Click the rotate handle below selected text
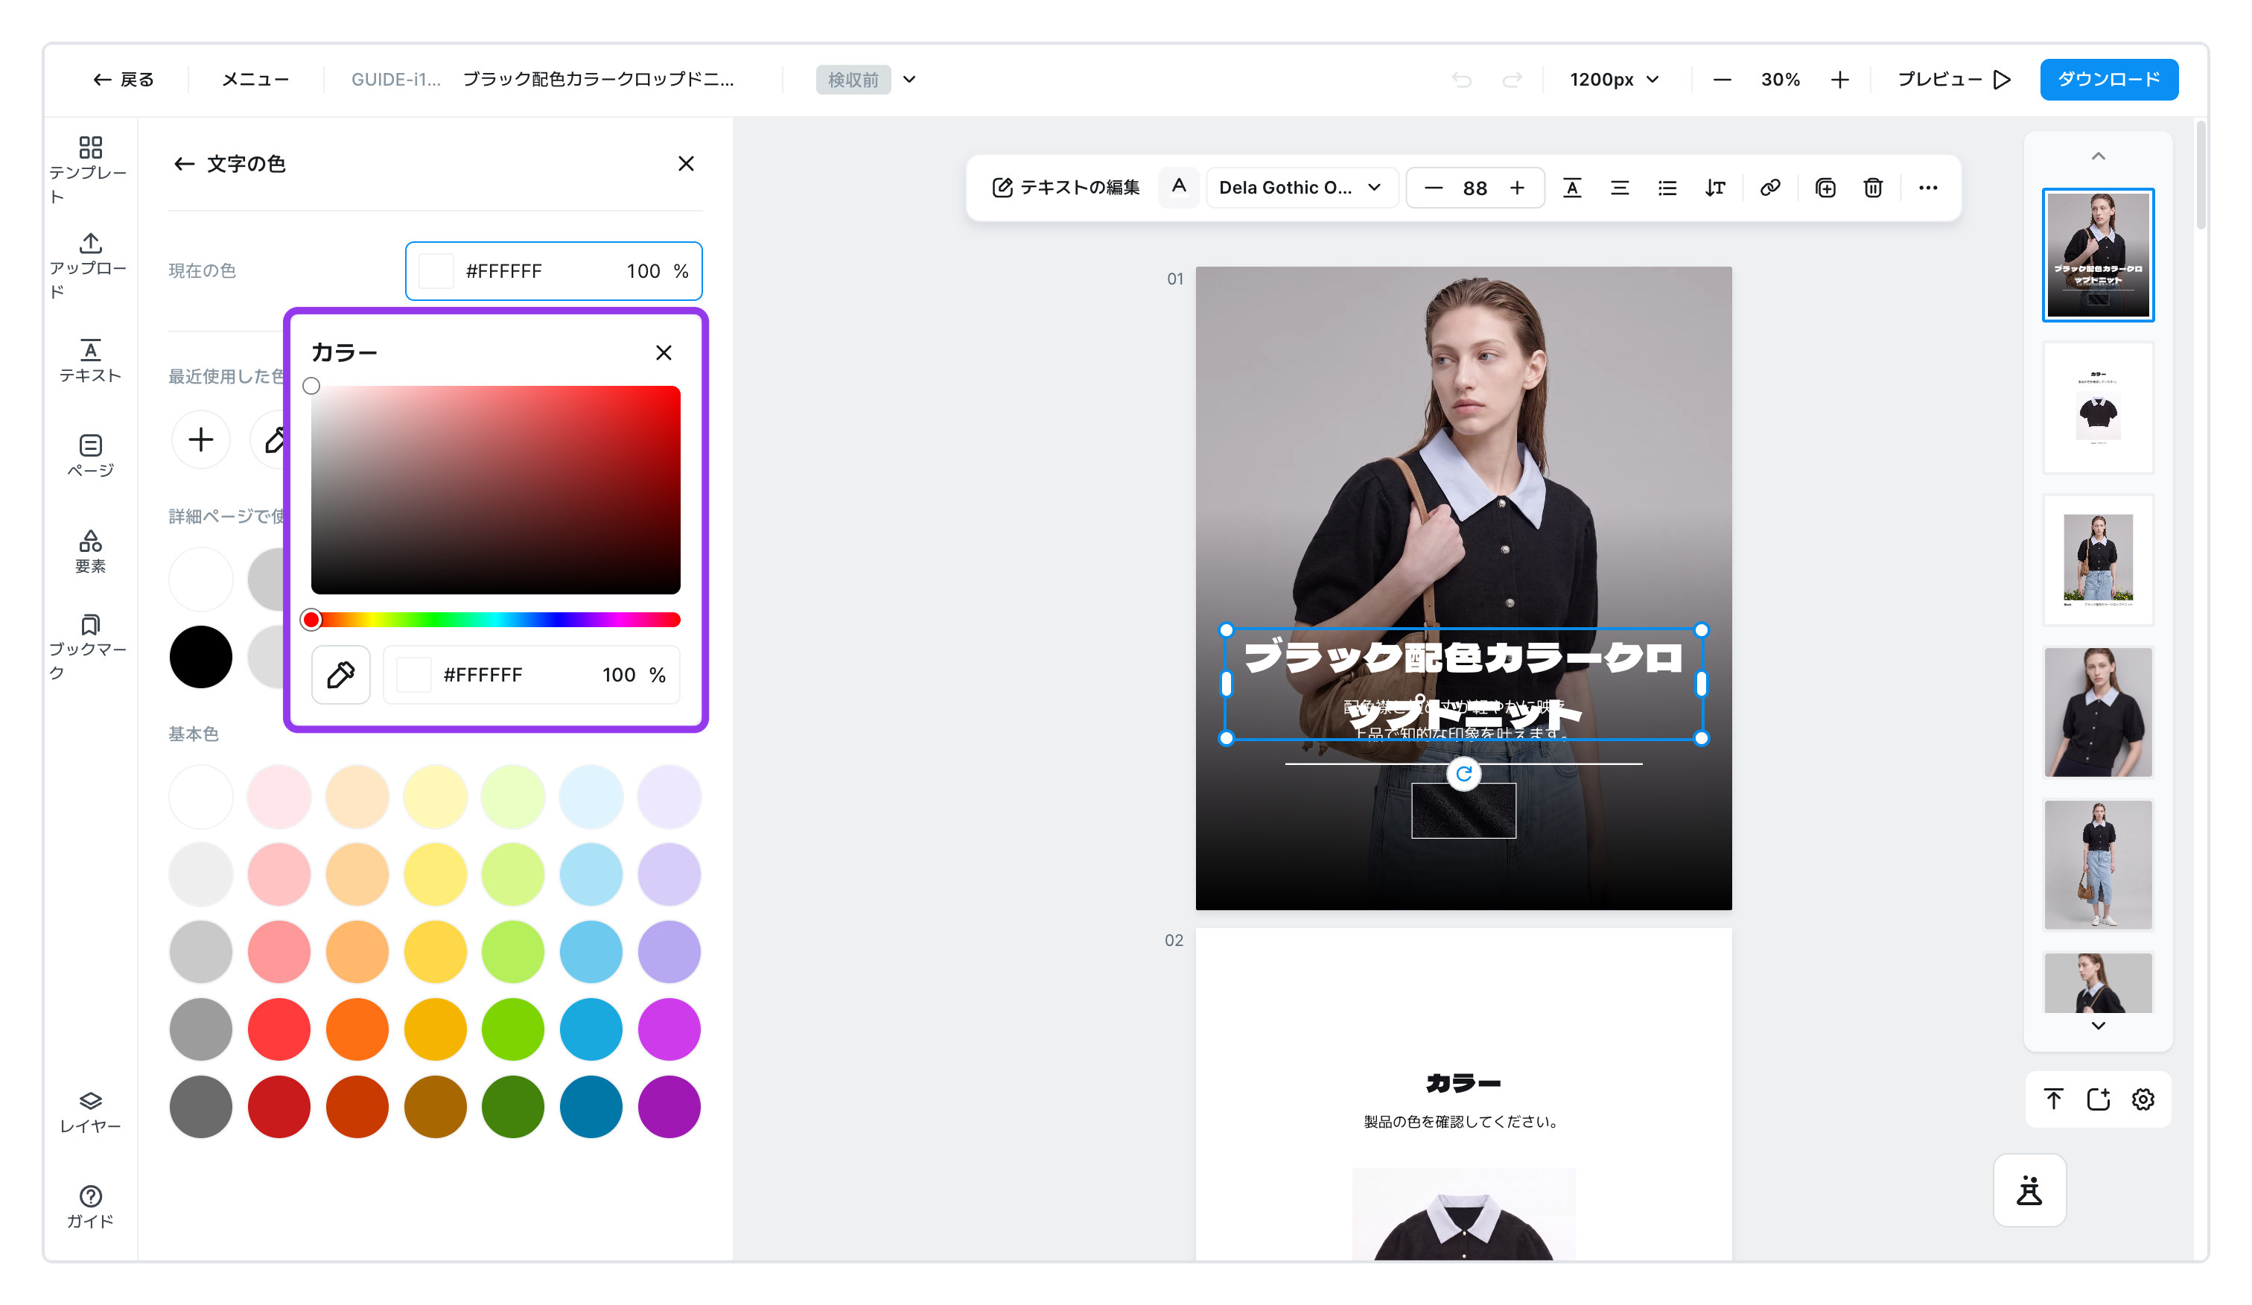Screen dimensions: 2252x1305 click(1463, 773)
